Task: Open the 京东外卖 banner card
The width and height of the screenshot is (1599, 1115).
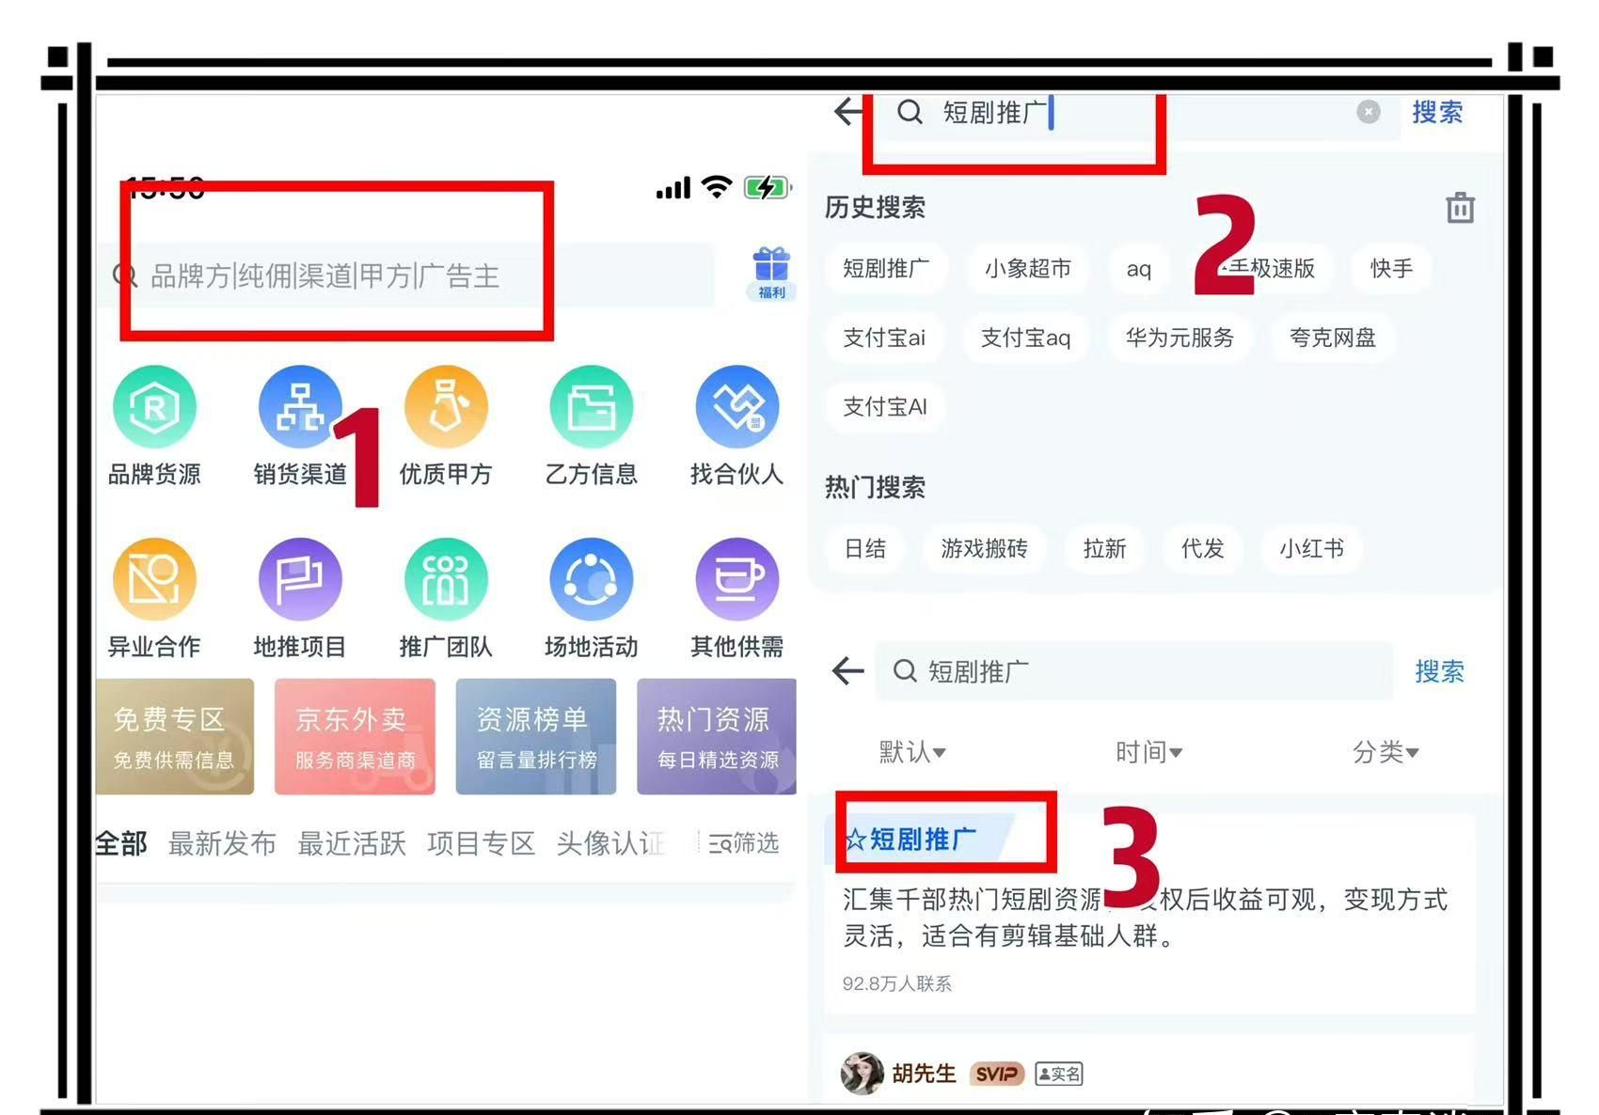Action: 355,737
